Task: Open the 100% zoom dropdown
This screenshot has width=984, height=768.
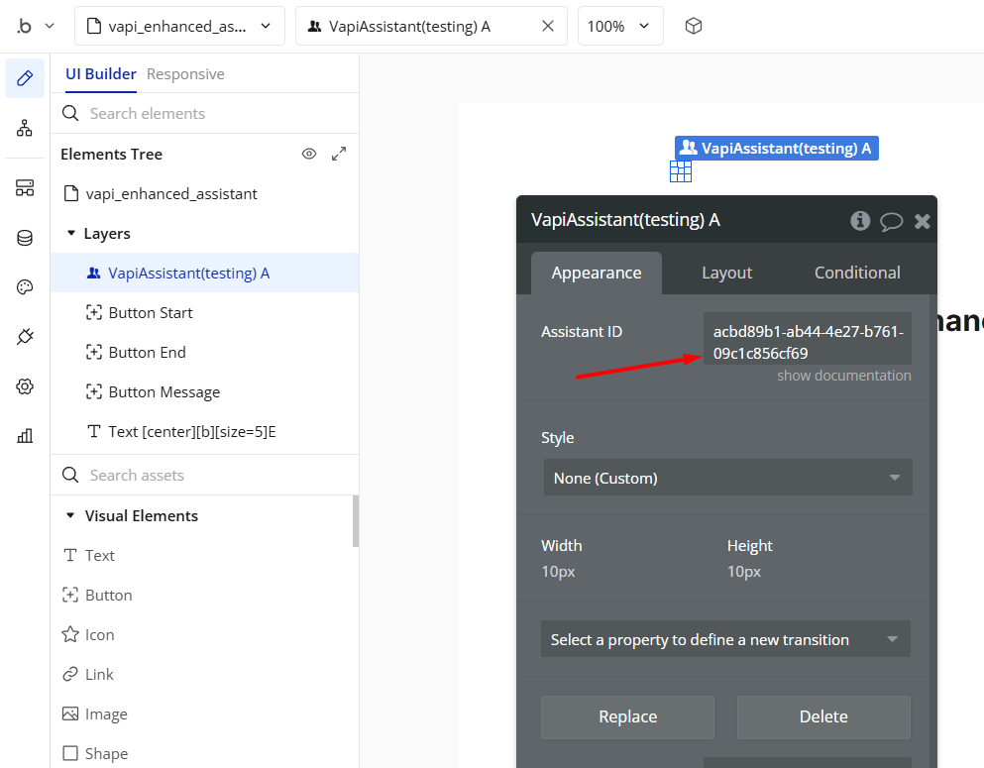Action: pos(619,26)
